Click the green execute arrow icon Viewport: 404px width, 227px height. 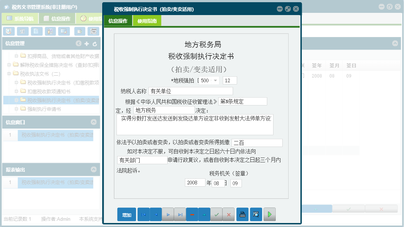click(269, 214)
